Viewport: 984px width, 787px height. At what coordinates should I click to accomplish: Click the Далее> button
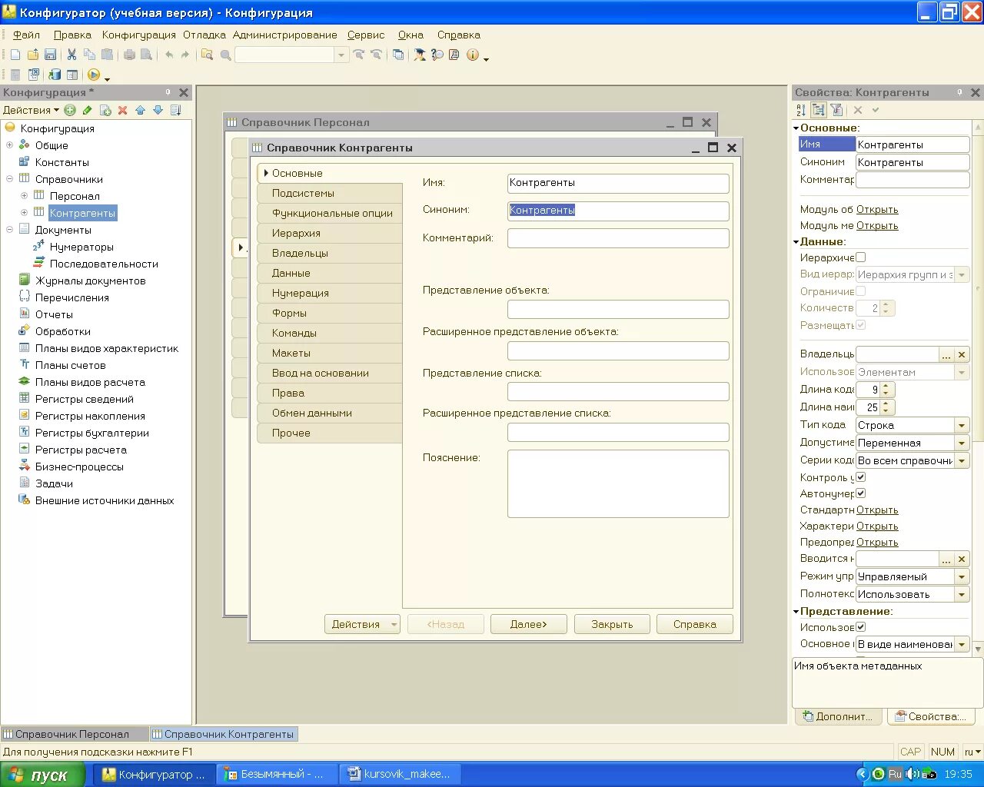[529, 624]
